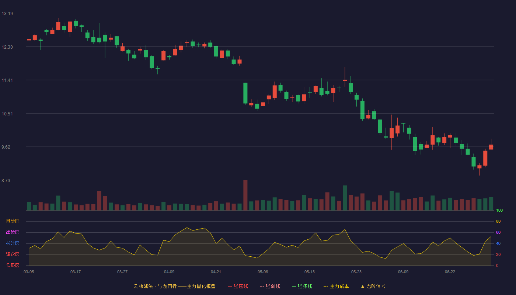Click the red 强压线 legend line marker
The image size is (516, 295).
coord(230,286)
